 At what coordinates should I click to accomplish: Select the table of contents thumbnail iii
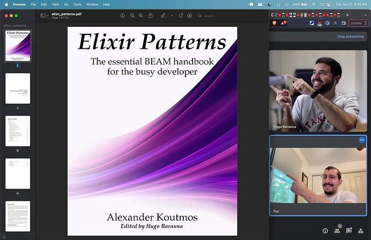coord(18,131)
